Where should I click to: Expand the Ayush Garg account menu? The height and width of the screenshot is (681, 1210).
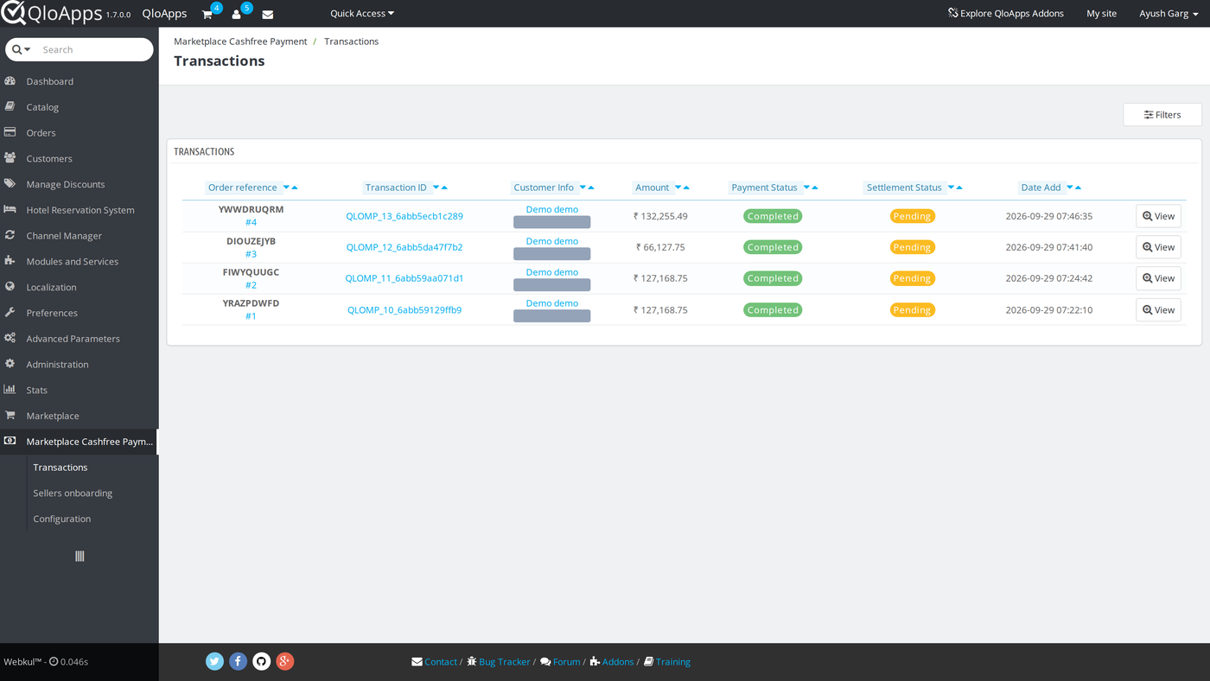pos(1169,14)
